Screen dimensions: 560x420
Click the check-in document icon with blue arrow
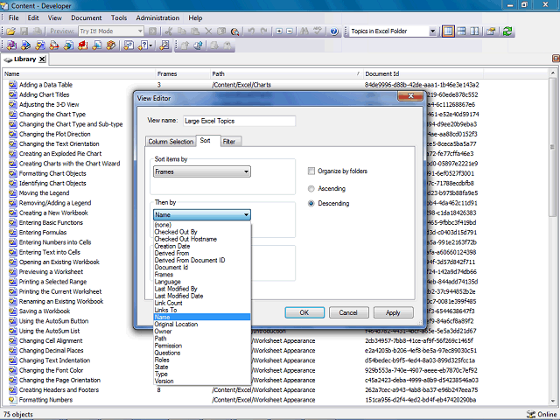199,45
